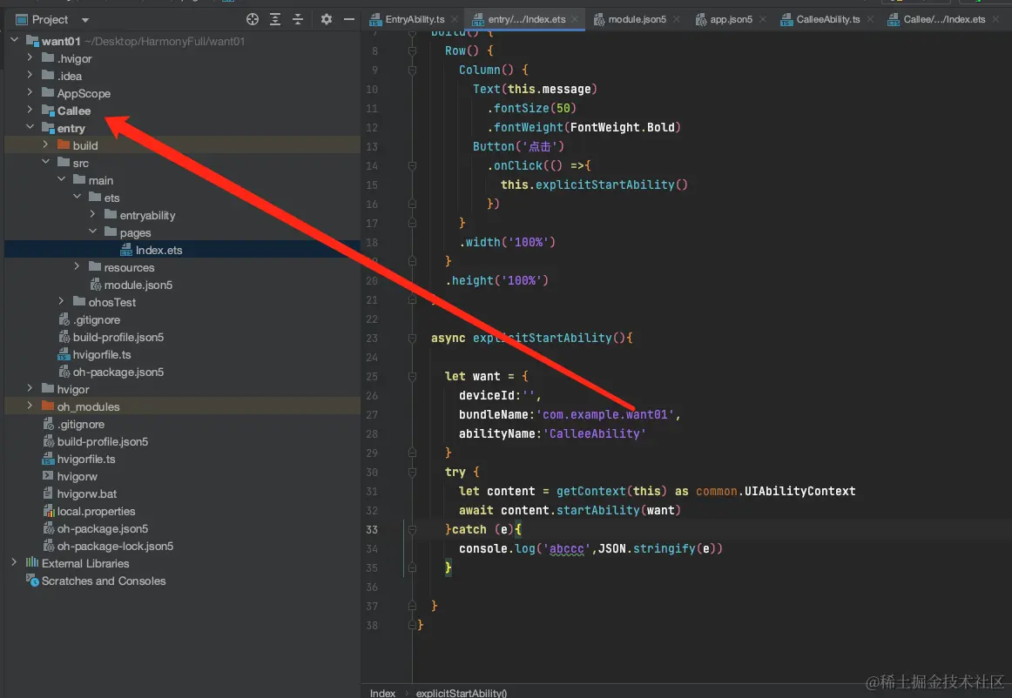Expand the .hvigor folder
Viewport: 1012px width, 698px height.
click(x=30, y=57)
